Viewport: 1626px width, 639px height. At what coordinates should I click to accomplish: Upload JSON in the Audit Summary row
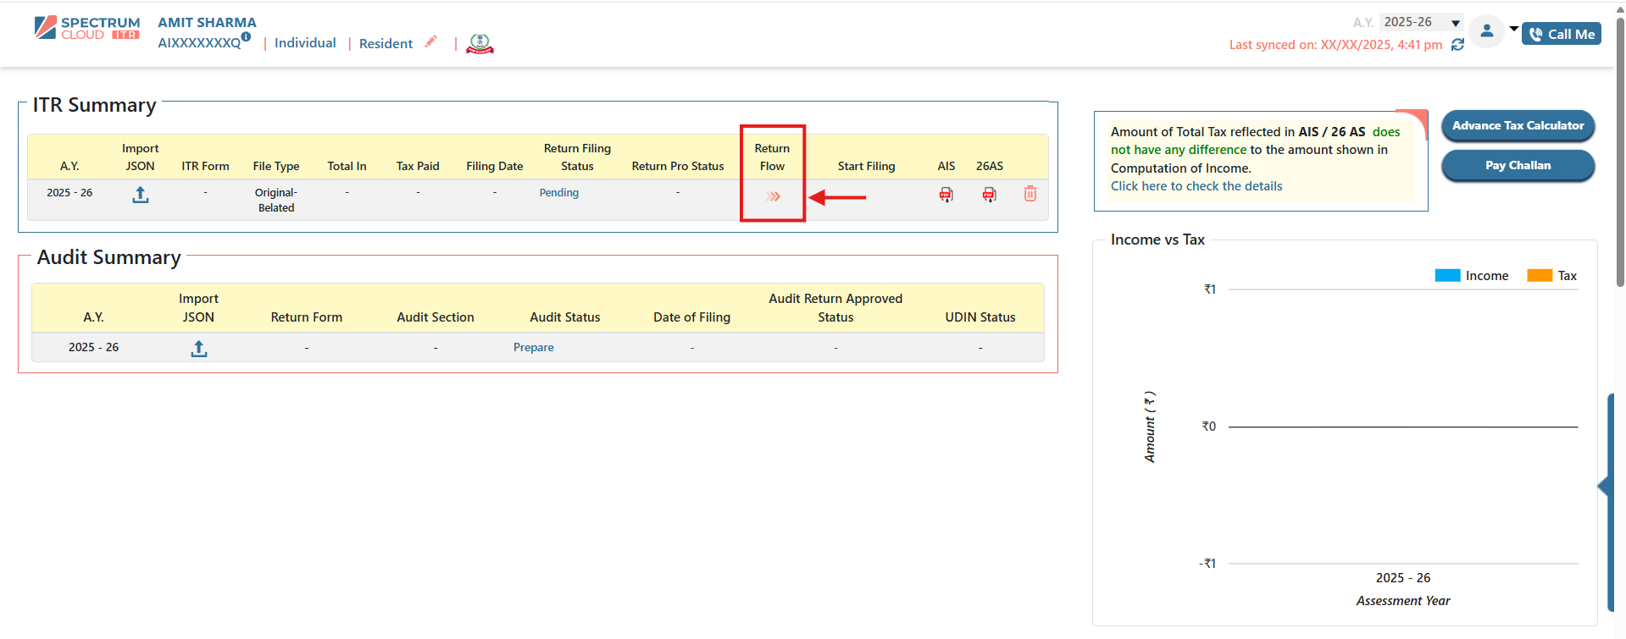[x=198, y=349]
